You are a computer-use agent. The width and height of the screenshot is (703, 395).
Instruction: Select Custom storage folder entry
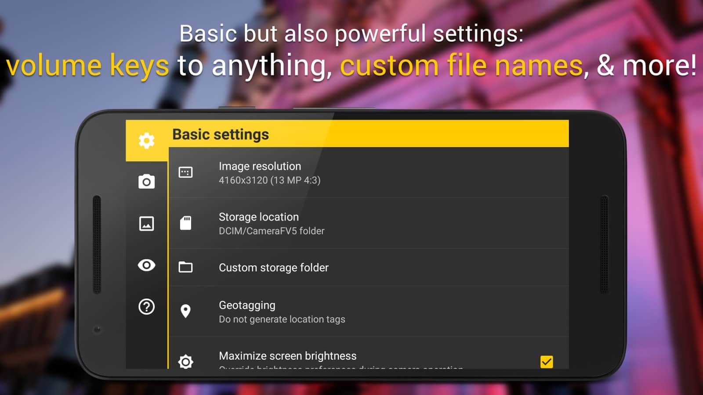pos(273,267)
